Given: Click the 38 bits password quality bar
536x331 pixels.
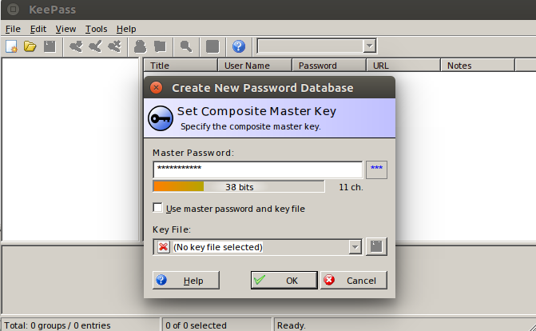Looking at the screenshot, I should pyautogui.click(x=239, y=187).
